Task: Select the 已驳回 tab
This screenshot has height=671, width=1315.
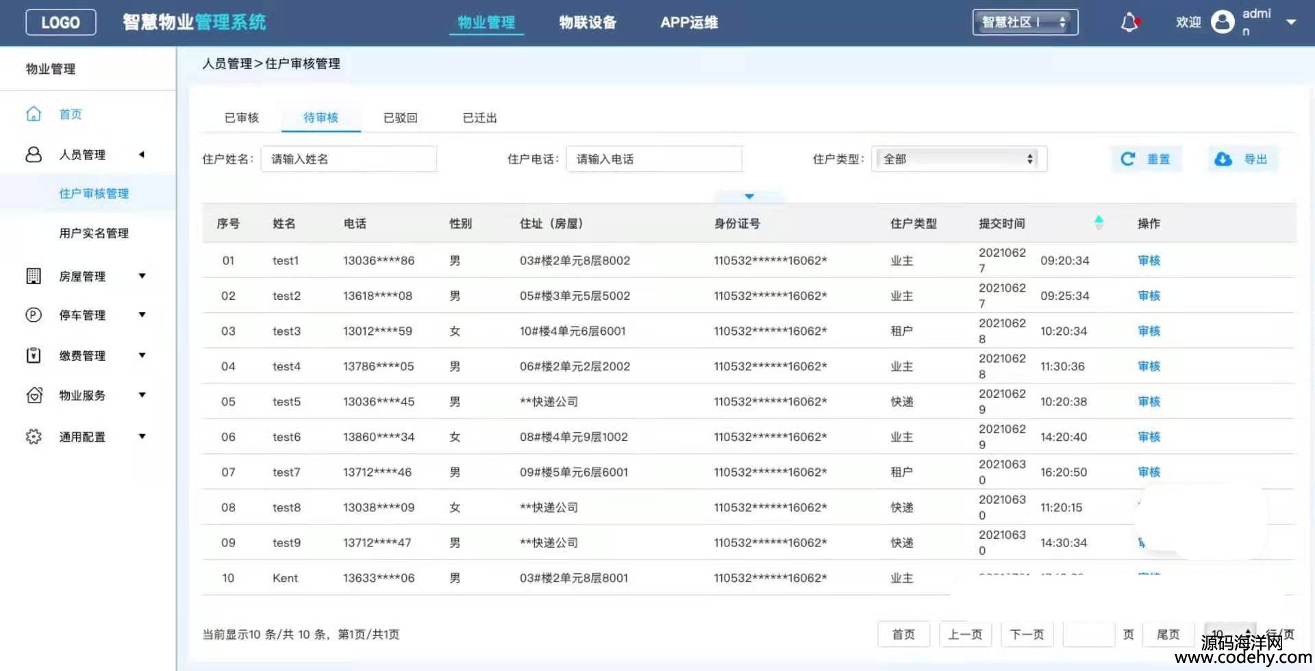Action: 401,118
